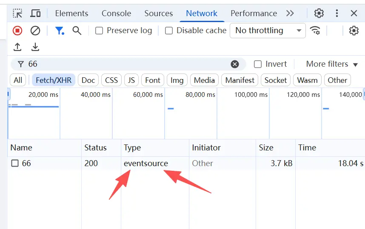Switch to the Console tab

pyautogui.click(x=116, y=13)
